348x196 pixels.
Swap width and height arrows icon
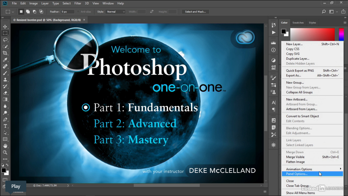[x=152, y=12]
